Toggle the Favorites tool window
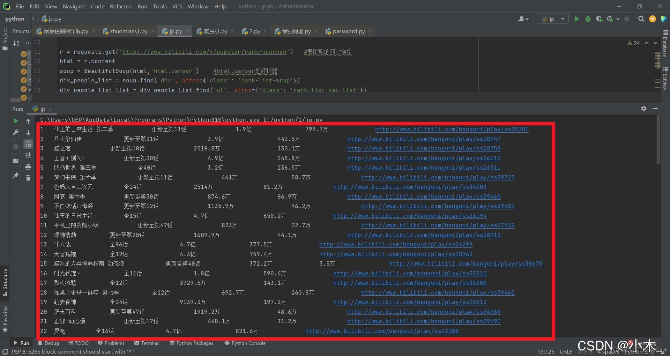 [x=5, y=319]
